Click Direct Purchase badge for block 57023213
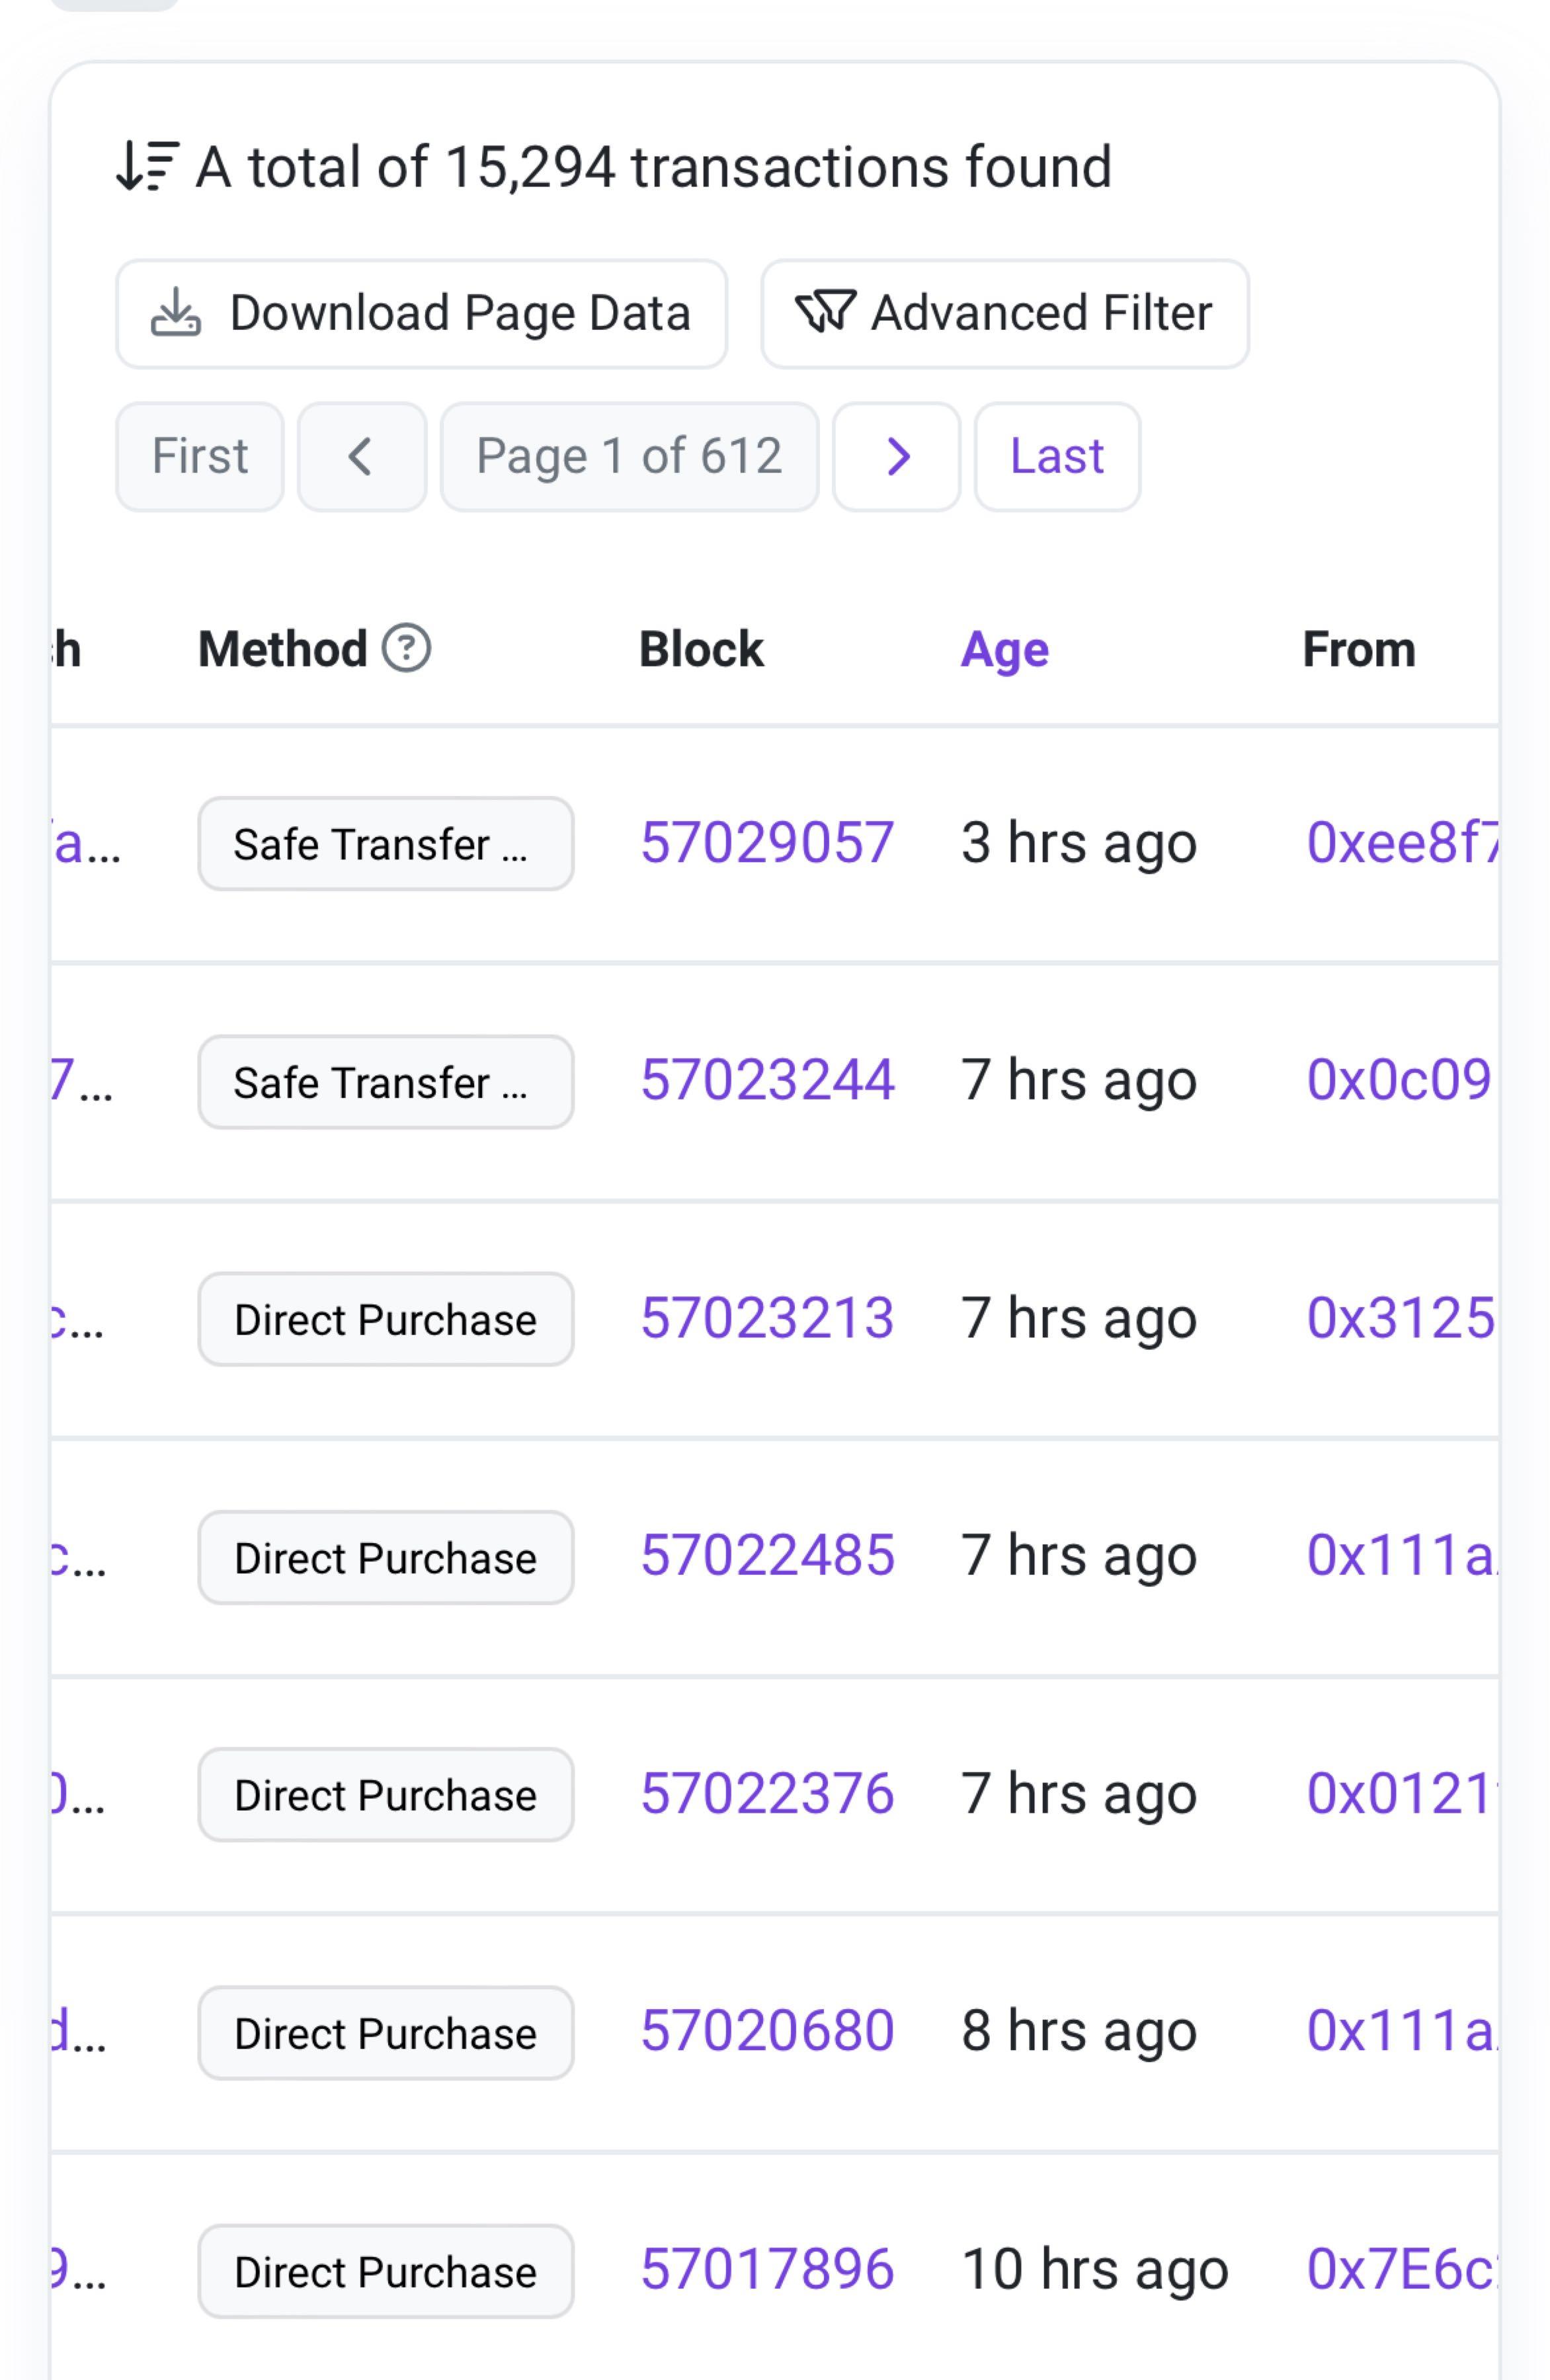Screen dimensions: 1550x2380 tap(385, 1320)
